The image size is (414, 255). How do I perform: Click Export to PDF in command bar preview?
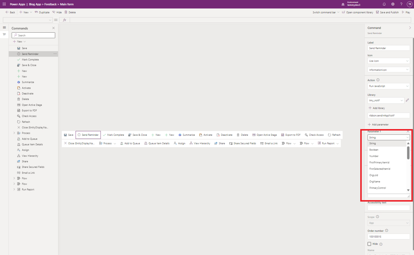pos(291,135)
